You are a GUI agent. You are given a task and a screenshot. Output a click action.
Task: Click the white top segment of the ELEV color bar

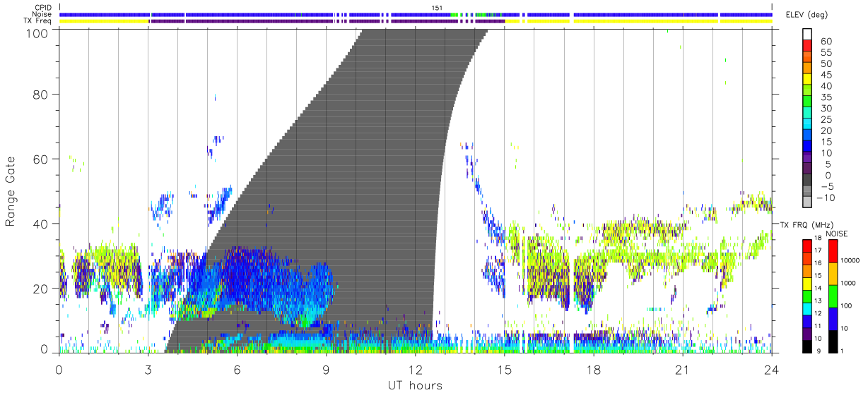pyautogui.click(x=807, y=35)
